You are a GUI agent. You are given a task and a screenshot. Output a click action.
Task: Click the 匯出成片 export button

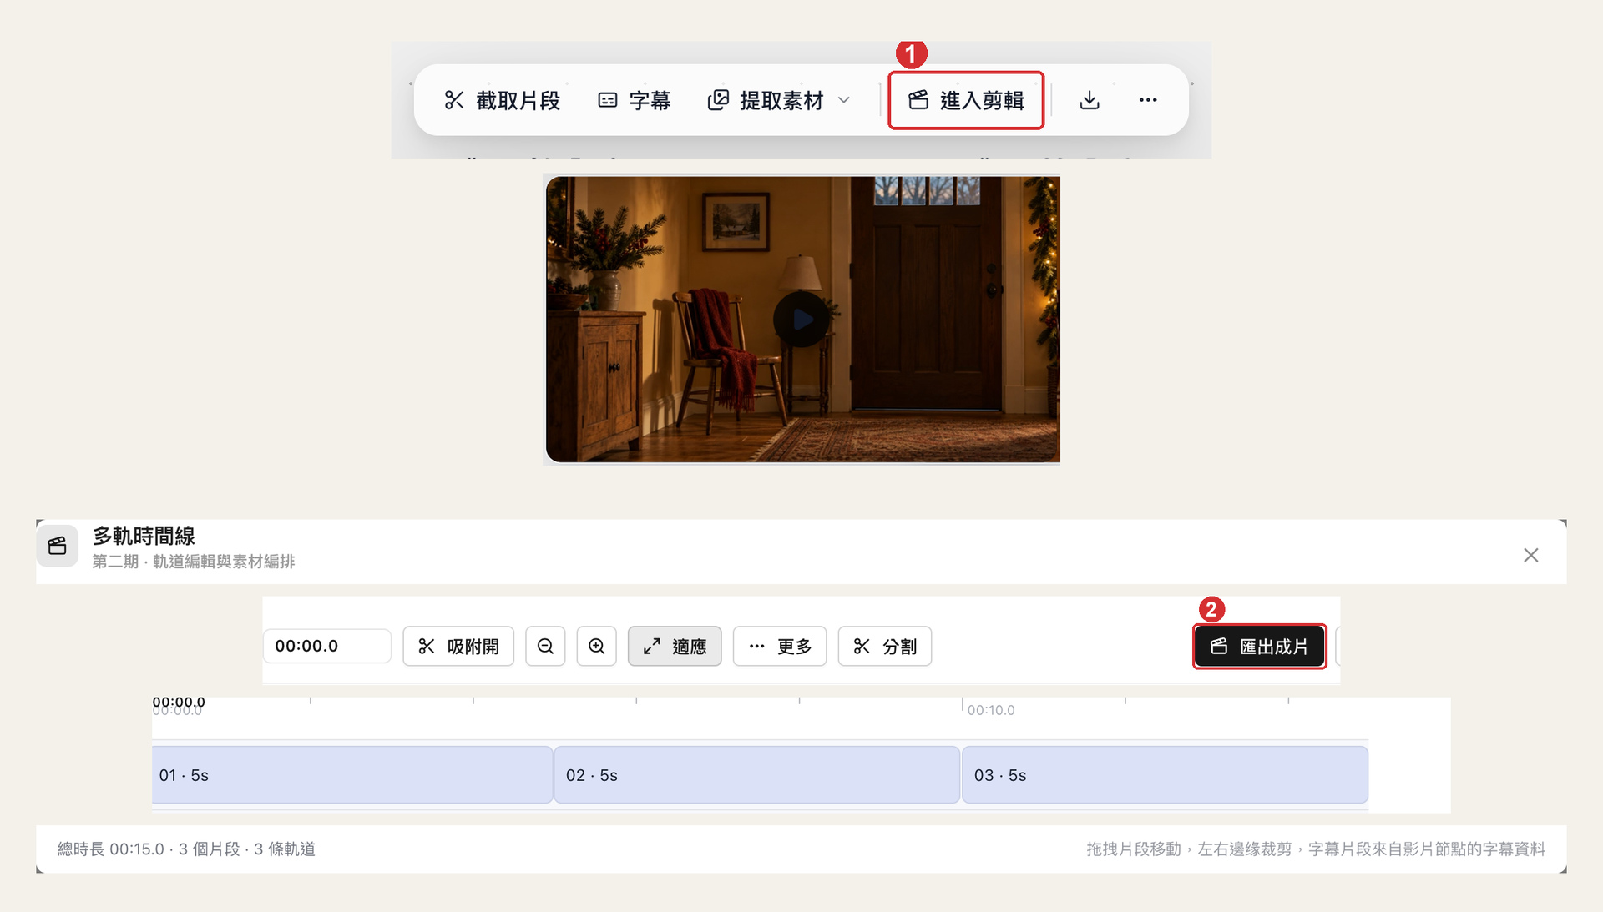click(x=1260, y=646)
